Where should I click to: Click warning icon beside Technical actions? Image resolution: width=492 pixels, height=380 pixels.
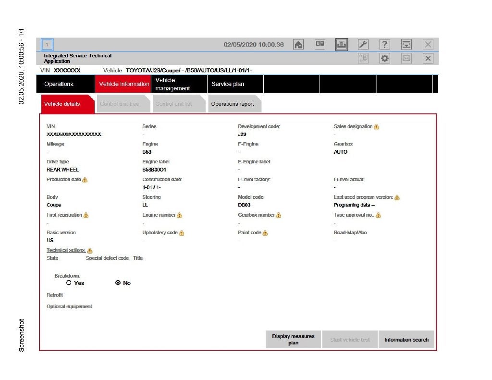coord(90,251)
